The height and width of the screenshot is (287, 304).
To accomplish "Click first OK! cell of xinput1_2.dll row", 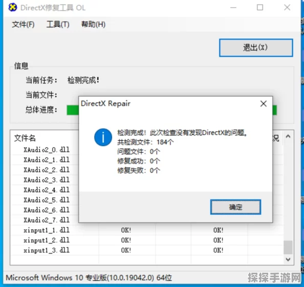I will click(x=126, y=240).
